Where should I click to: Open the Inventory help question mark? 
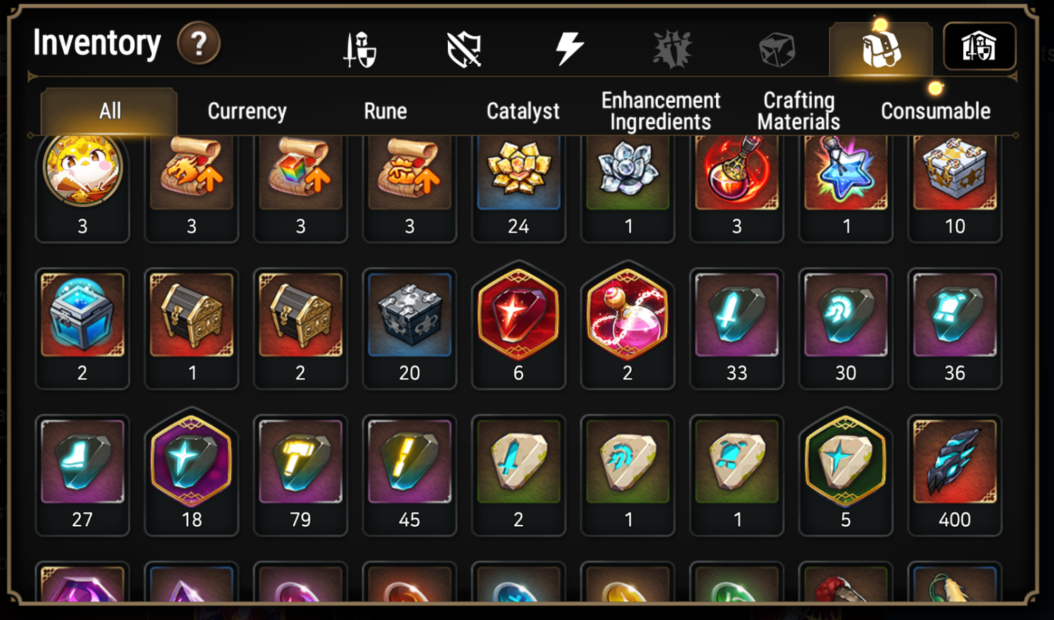199,44
